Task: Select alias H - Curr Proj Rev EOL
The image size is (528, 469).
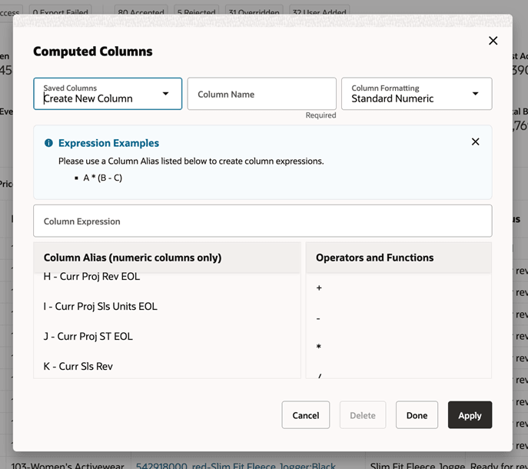Action: (91, 276)
